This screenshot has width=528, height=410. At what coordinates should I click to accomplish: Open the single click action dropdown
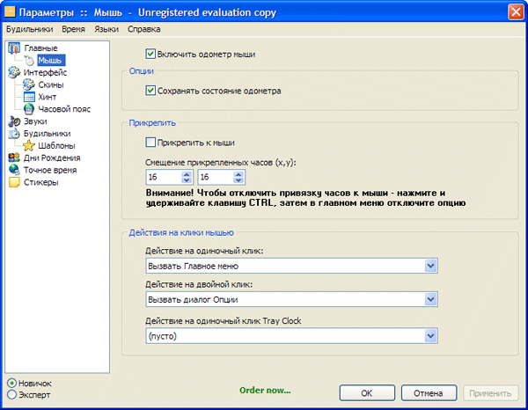[430, 266]
